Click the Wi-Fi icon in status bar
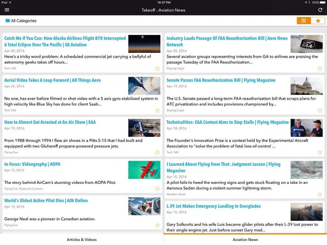Screen dimensions: 327x245 tap(10, 3)
